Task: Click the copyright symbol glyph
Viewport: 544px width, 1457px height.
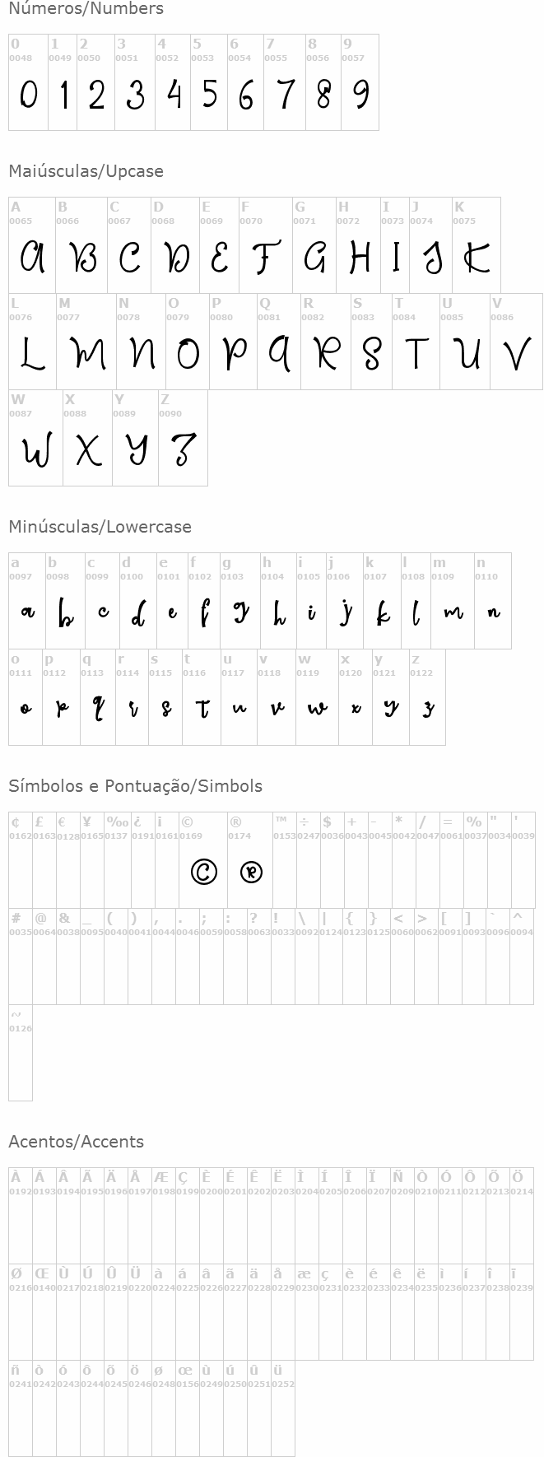Action: pyautogui.click(x=203, y=871)
